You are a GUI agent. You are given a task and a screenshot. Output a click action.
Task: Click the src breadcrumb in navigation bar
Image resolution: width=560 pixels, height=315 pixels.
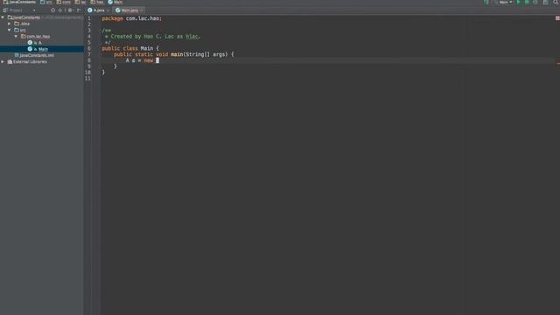click(46, 2)
